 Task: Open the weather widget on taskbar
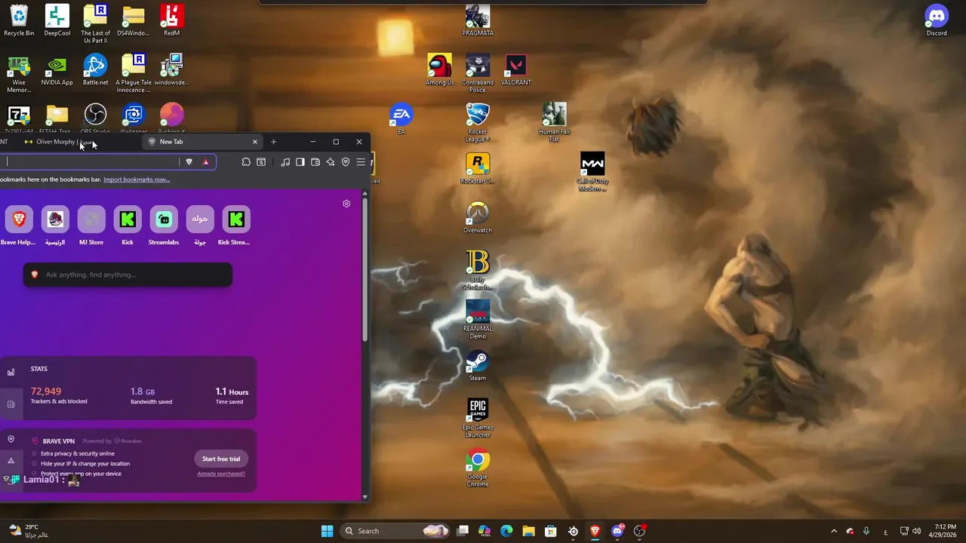click(x=29, y=531)
